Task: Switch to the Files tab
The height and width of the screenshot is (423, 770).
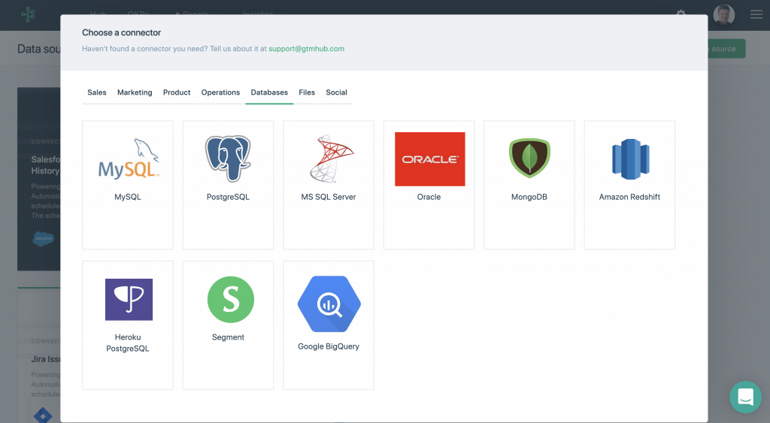Action: pyautogui.click(x=307, y=92)
